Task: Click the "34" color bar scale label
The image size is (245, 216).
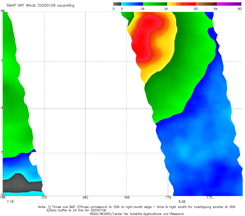Action: [166, 9]
